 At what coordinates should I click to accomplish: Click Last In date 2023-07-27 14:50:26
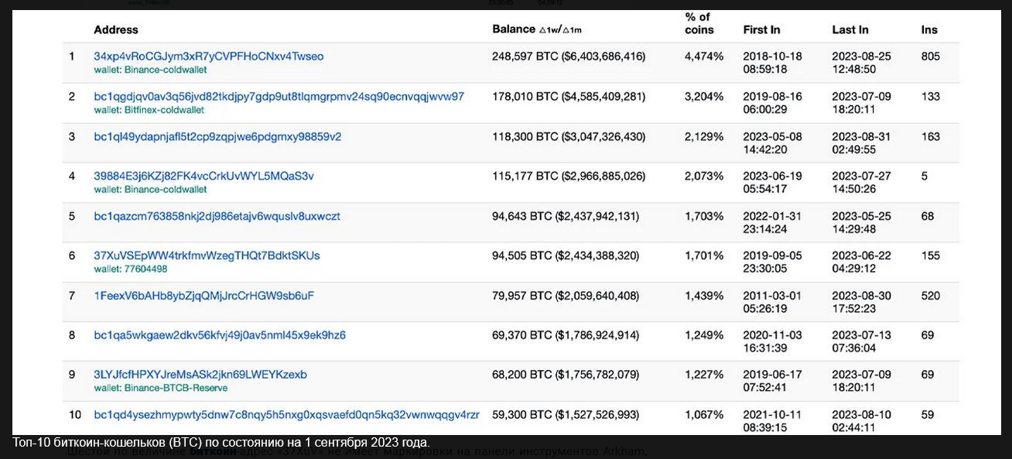point(861,183)
